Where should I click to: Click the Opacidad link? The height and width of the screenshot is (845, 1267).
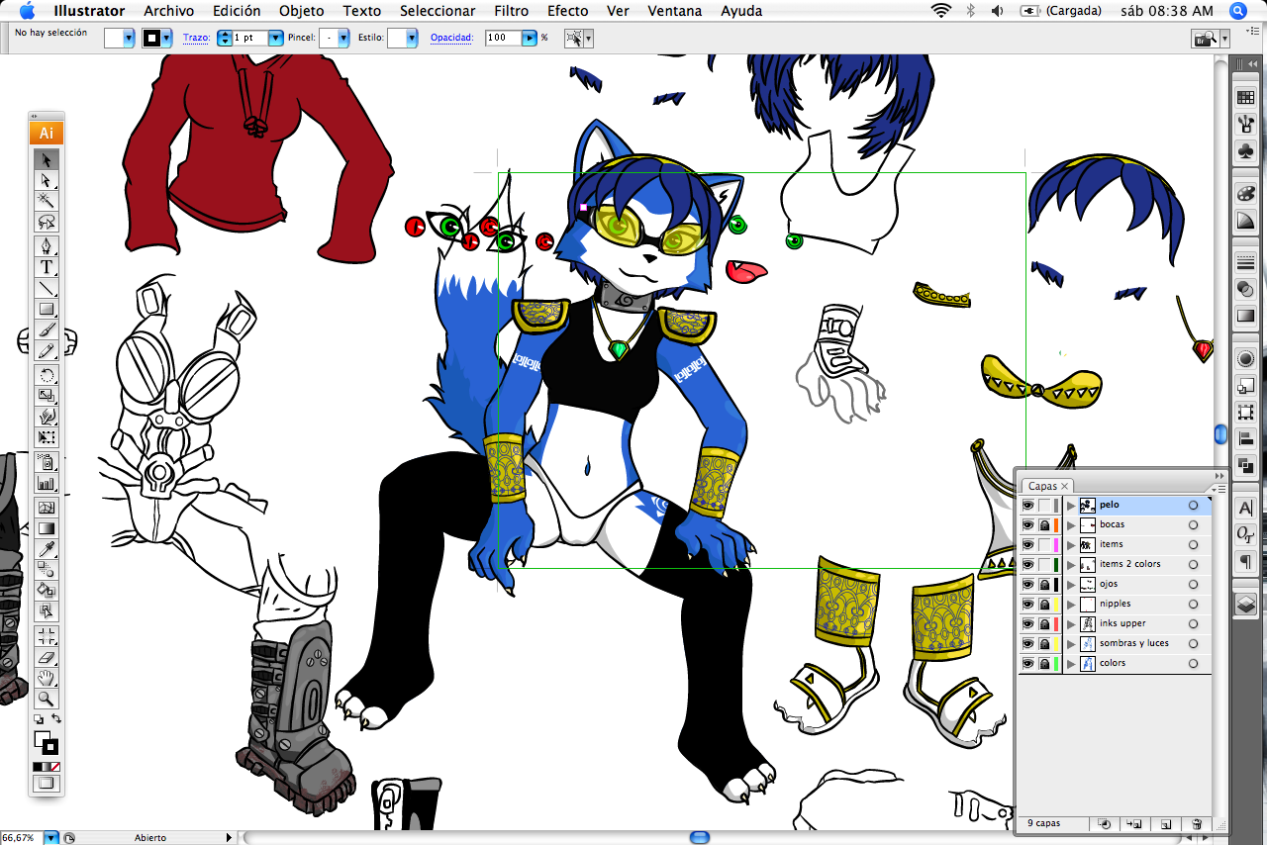tap(451, 38)
